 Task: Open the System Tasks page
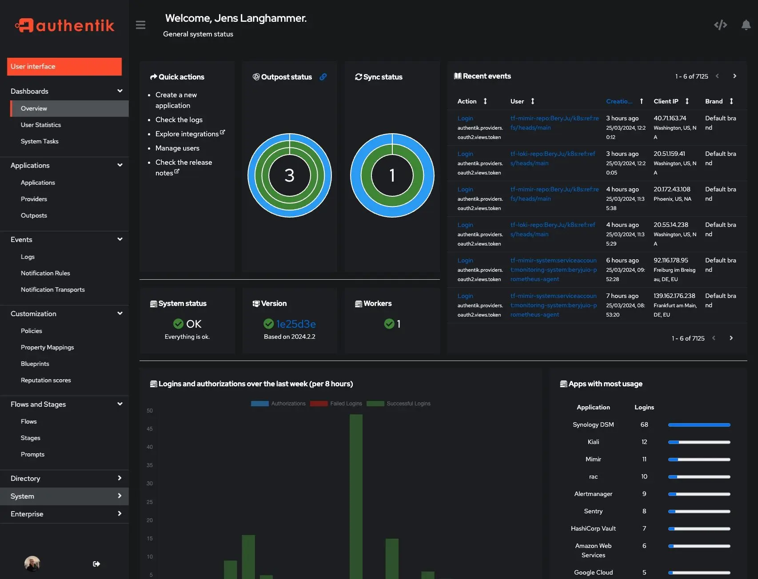coord(40,141)
